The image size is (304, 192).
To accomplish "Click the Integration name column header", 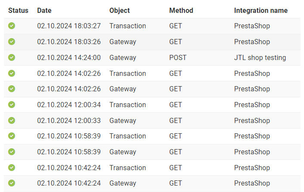I will click(261, 10).
